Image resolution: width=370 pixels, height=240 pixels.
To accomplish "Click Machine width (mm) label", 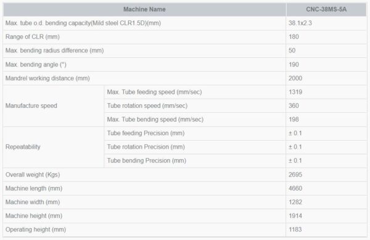I will 33,202.
